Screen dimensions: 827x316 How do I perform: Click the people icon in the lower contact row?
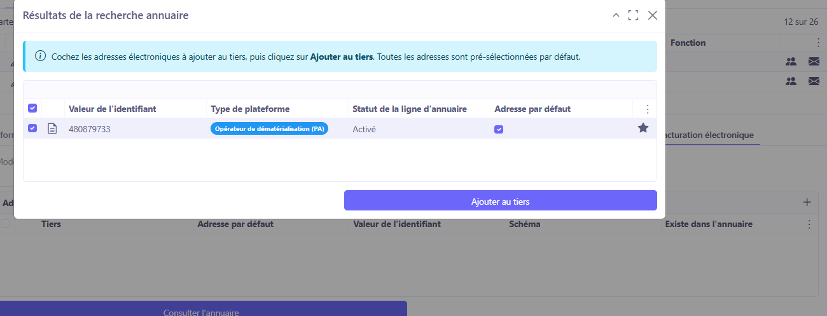pyautogui.click(x=791, y=81)
